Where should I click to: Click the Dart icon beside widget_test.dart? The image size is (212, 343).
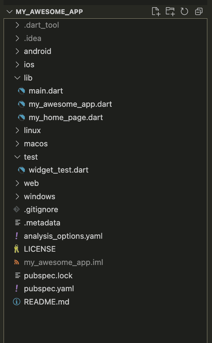[21, 170]
